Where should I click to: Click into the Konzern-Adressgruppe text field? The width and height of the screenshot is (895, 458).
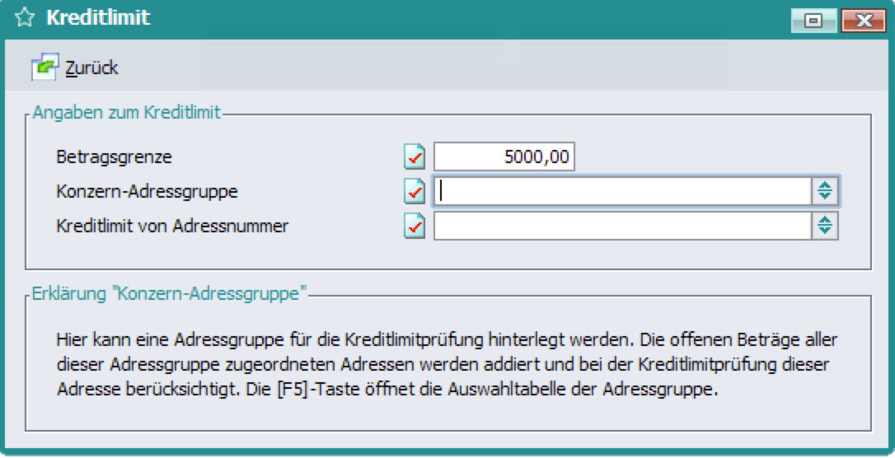coord(622,191)
